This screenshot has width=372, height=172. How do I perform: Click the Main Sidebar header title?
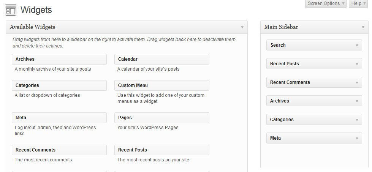[x=282, y=27]
